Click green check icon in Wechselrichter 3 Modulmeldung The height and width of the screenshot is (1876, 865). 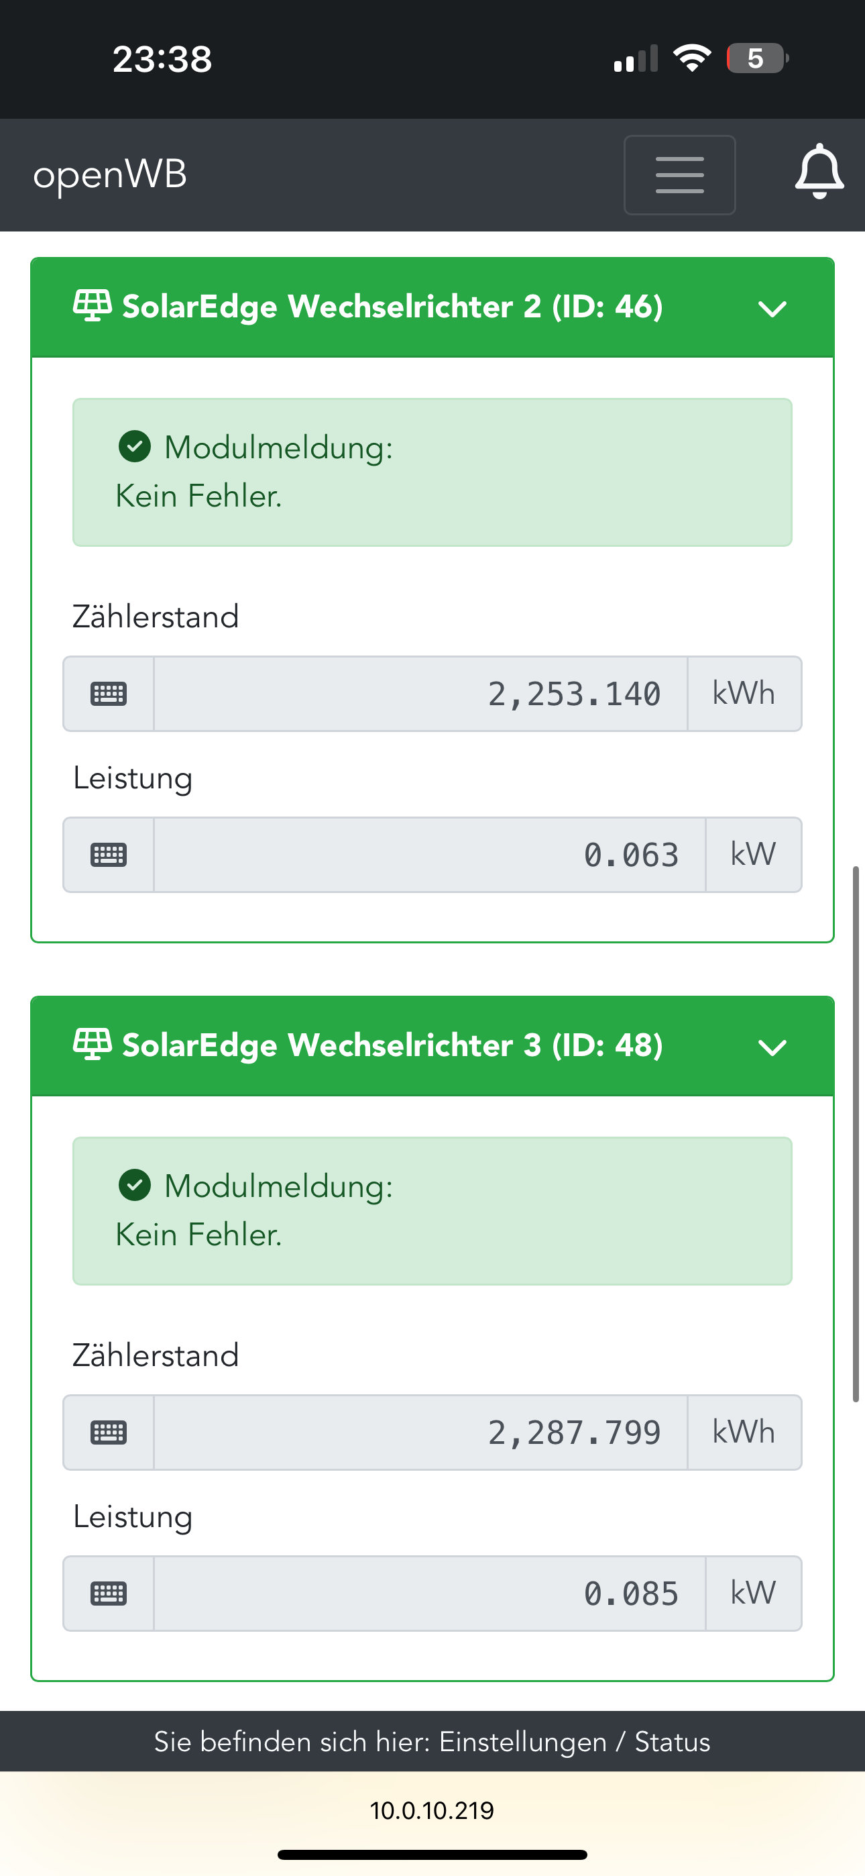[135, 1185]
